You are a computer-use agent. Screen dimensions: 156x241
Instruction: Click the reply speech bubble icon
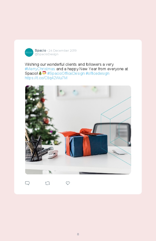coord(27,183)
